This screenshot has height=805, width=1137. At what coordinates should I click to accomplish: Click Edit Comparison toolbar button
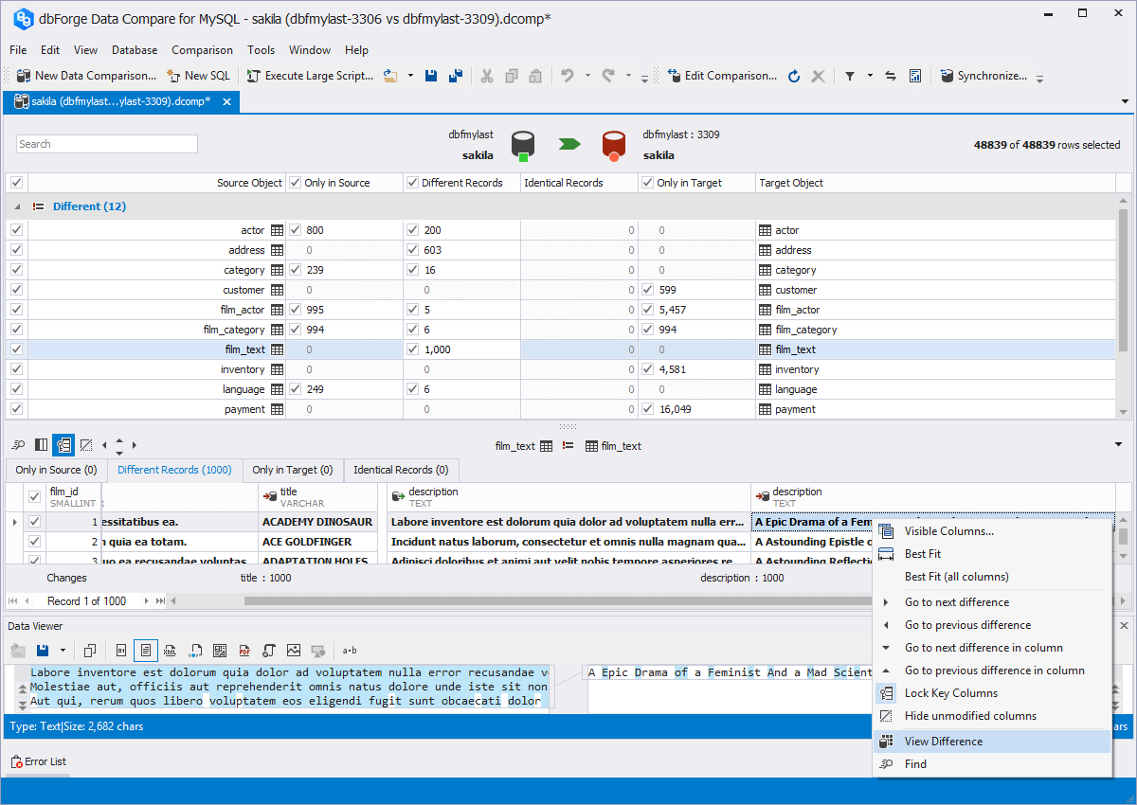coord(722,76)
